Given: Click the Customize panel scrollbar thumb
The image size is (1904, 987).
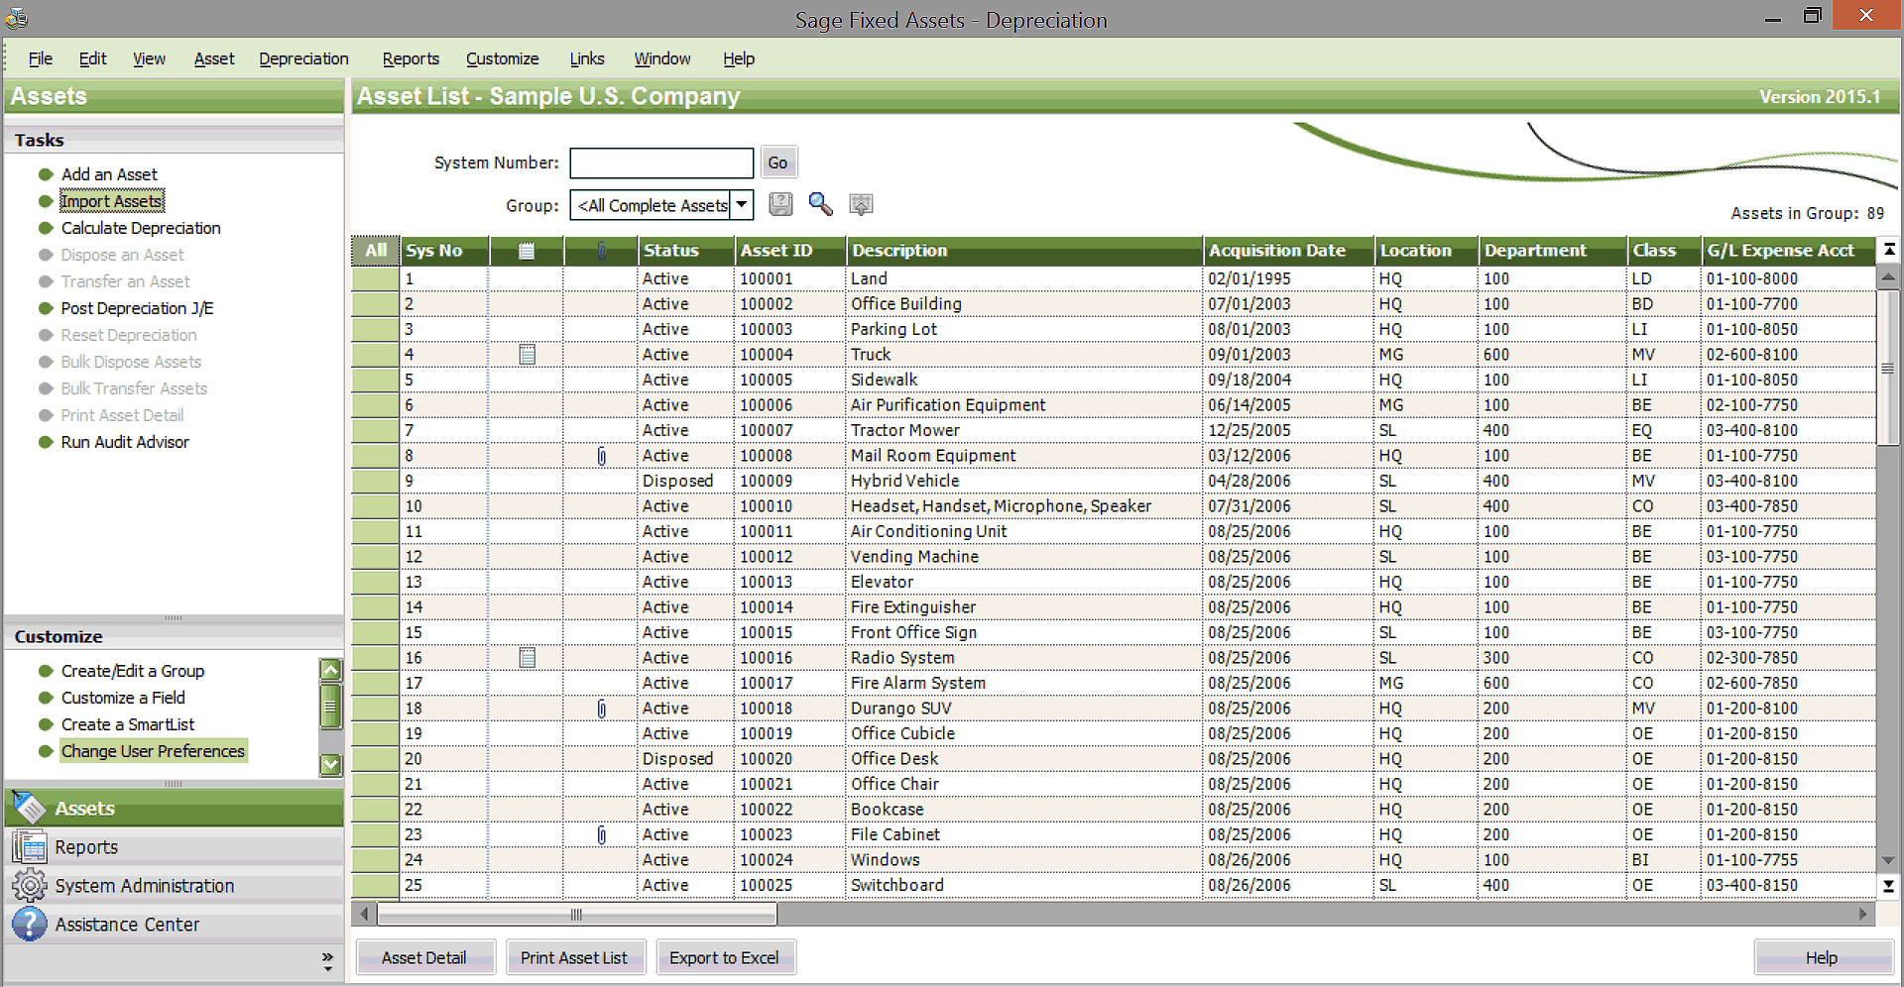Looking at the screenshot, I should [x=331, y=707].
